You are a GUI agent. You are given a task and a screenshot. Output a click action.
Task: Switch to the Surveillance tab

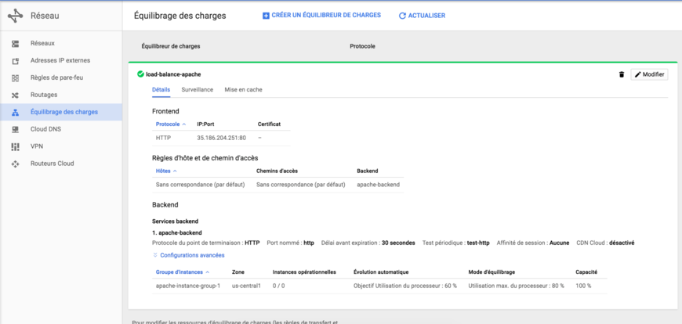(x=198, y=90)
